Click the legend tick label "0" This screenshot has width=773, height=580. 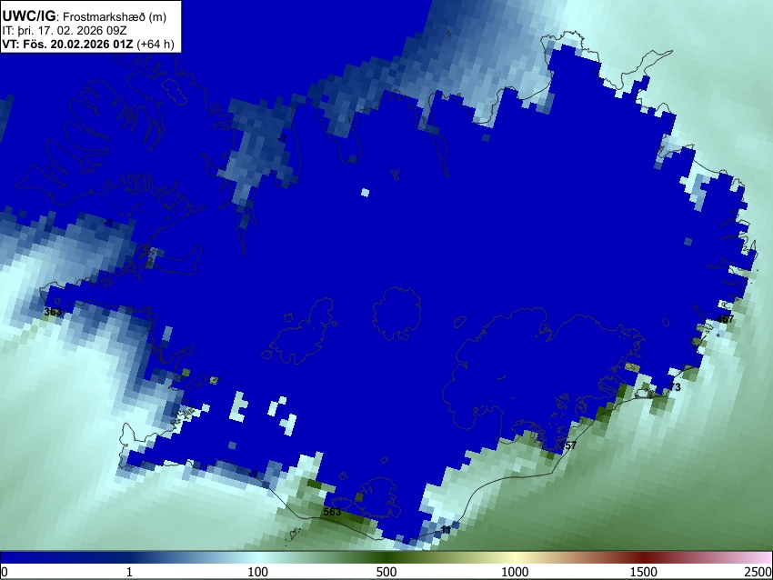click(5, 572)
